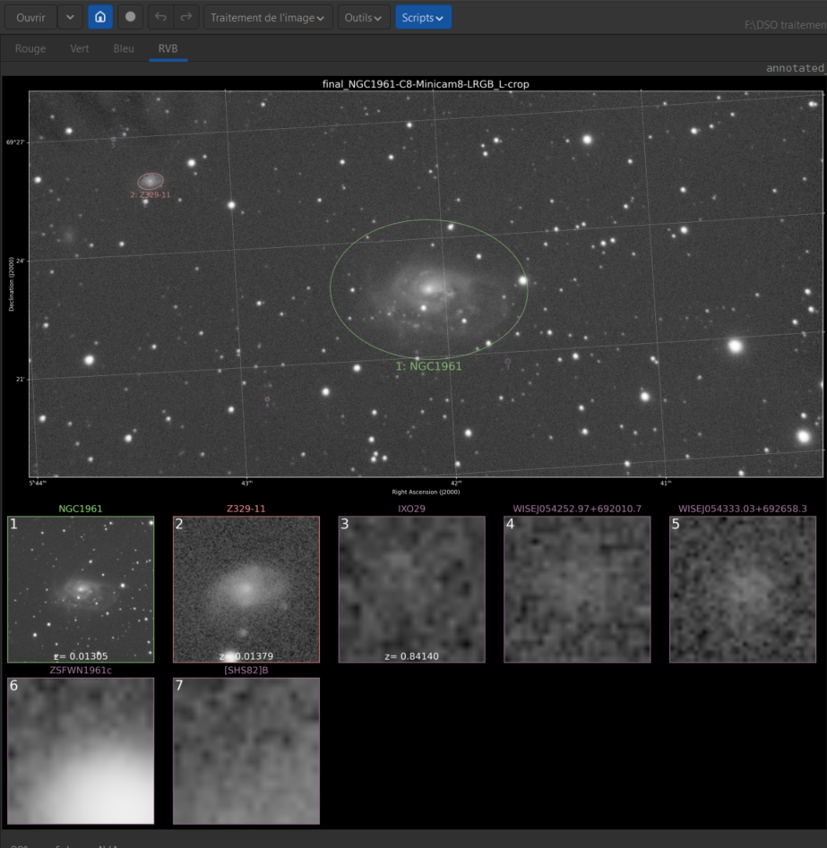Switch to the Rouge channel tab

[x=30, y=48]
